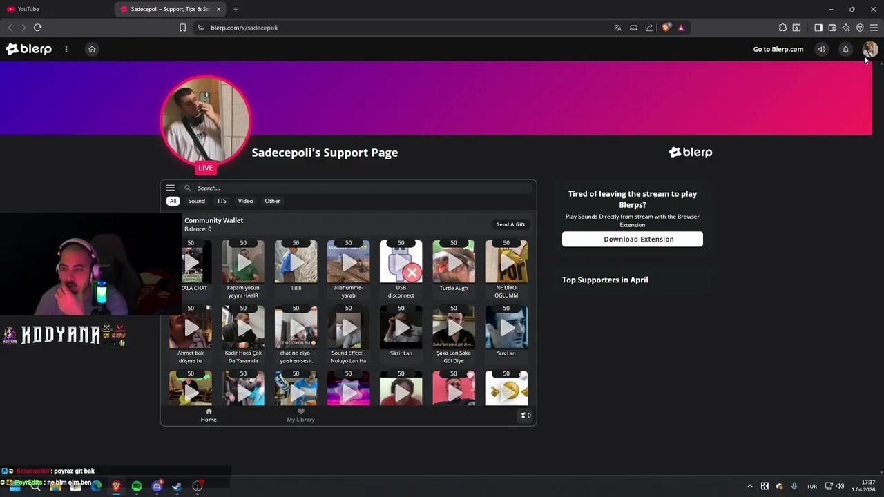Click the share page icon in the address bar

649,28
